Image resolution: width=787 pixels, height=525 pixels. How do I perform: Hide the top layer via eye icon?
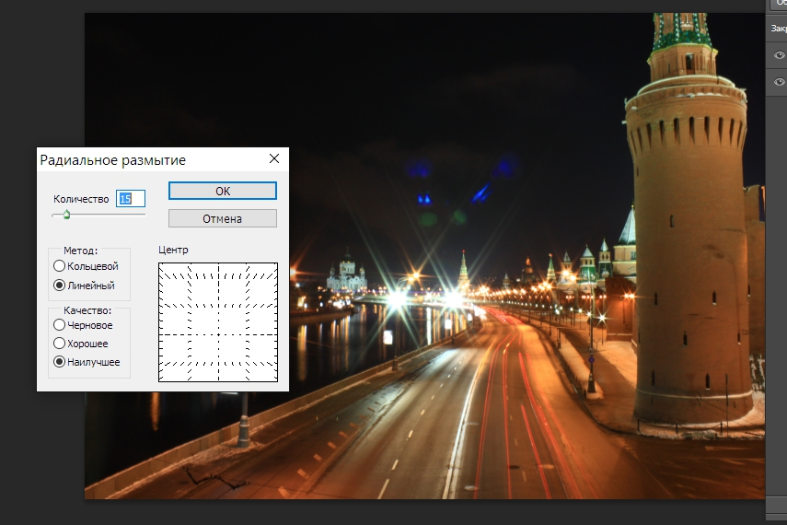click(x=779, y=55)
